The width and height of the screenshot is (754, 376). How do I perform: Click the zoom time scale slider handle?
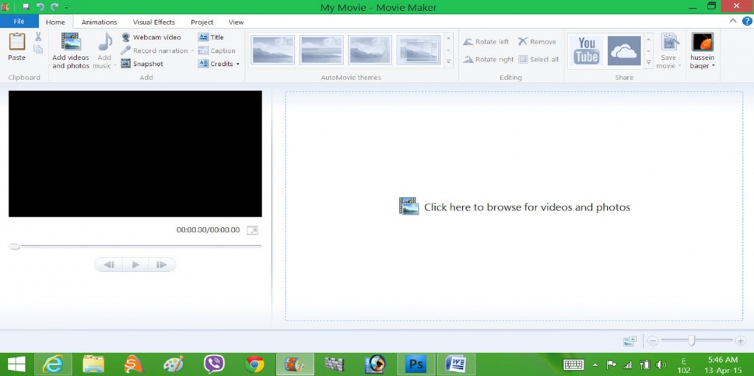pyautogui.click(x=692, y=340)
